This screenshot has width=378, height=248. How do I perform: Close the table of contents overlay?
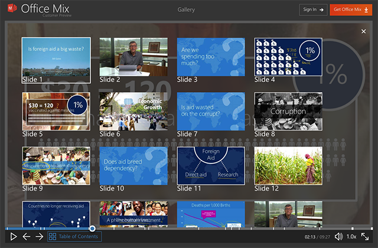pos(364,31)
